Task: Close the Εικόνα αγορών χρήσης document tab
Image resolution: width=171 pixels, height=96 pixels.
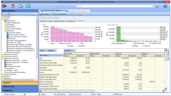Action: (64, 10)
